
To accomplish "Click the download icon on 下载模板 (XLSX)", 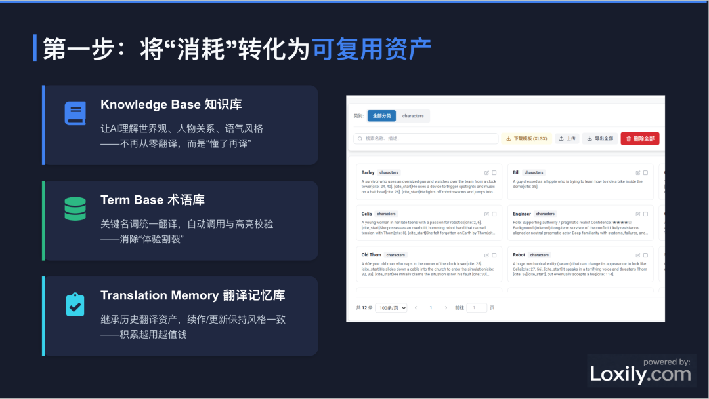I will click(x=508, y=138).
